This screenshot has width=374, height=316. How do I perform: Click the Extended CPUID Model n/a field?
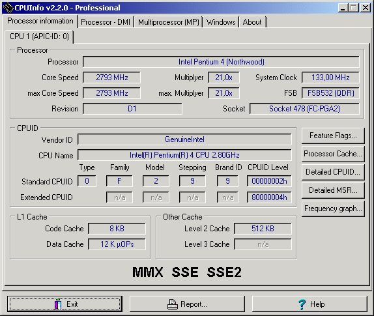[156, 197]
